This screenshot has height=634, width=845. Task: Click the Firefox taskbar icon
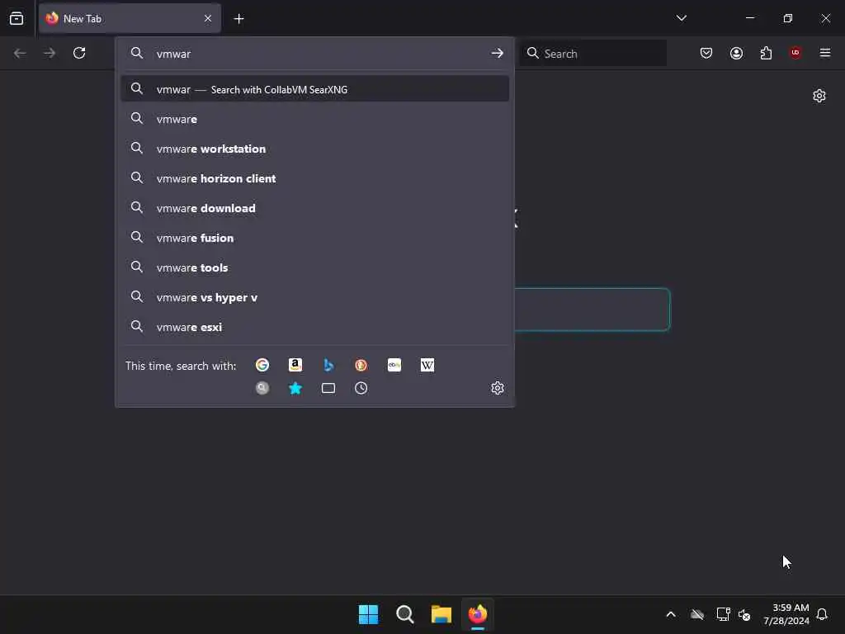(x=478, y=614)
